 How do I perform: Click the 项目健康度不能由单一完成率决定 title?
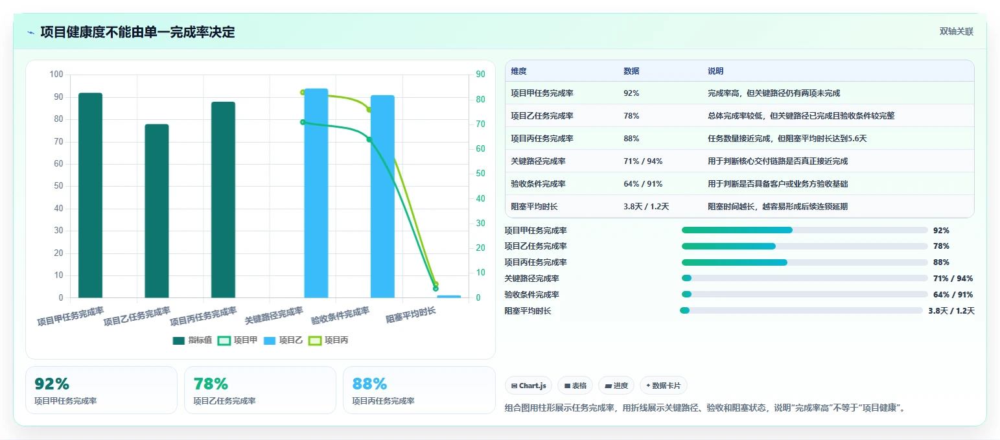(137, 32)
